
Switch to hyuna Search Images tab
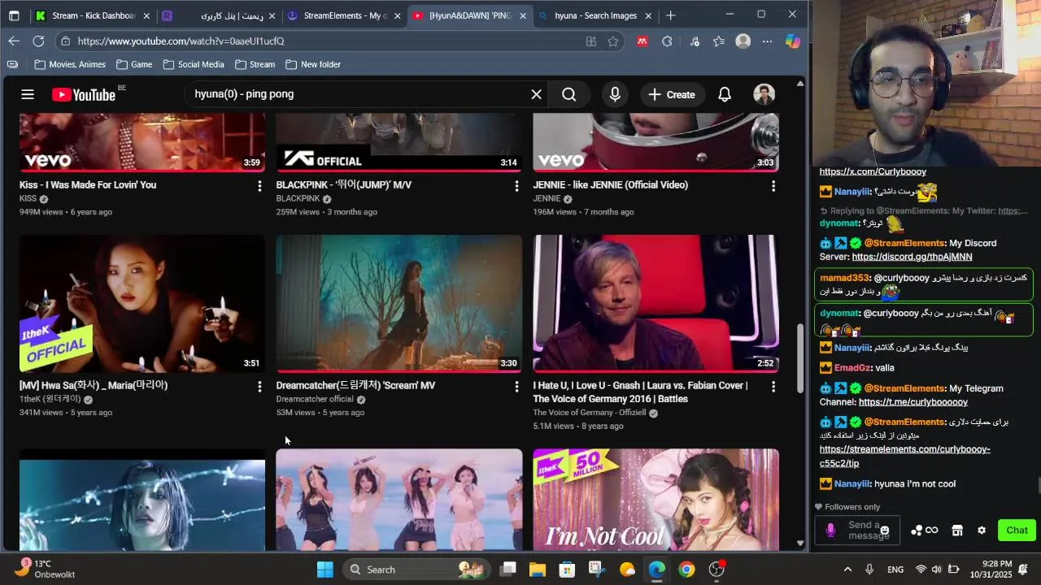(x=595, y=15)
